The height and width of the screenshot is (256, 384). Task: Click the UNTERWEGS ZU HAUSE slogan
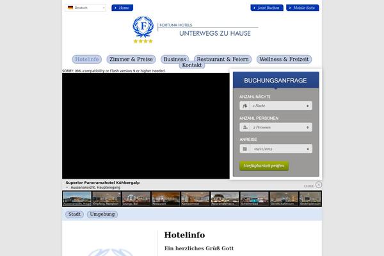pos(215,33)
